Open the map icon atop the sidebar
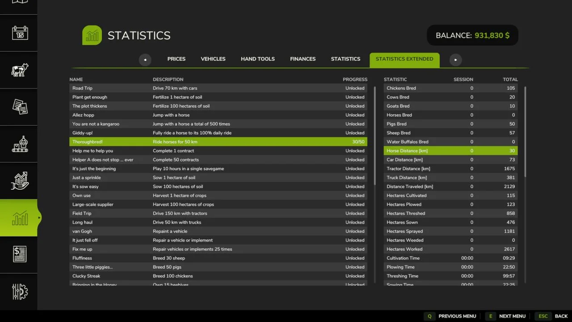The width and height of the screenshot is (572, 322). click(x=20, y=2)
